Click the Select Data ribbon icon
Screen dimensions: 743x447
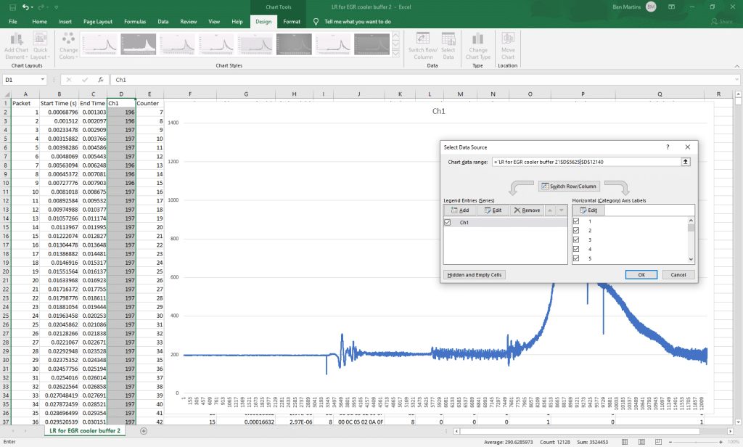[x=448, y=46]
